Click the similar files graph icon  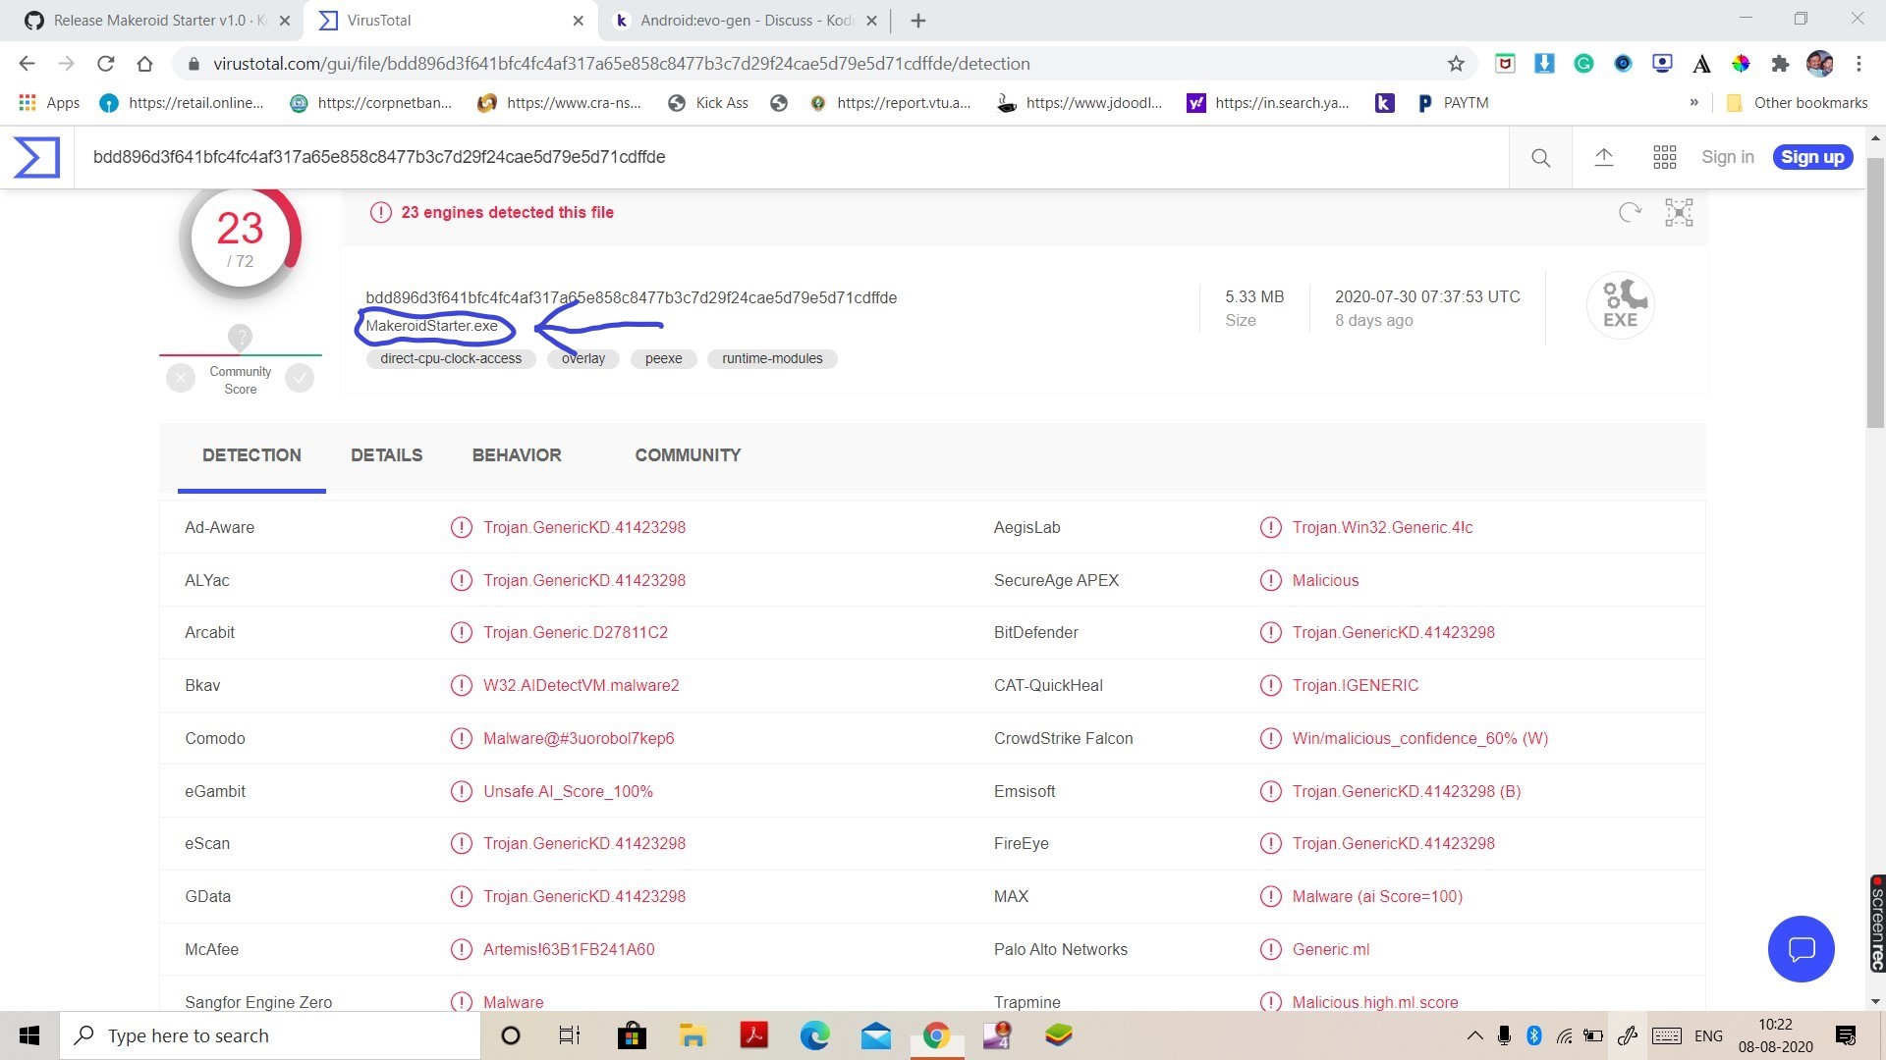pos(1679,212)
